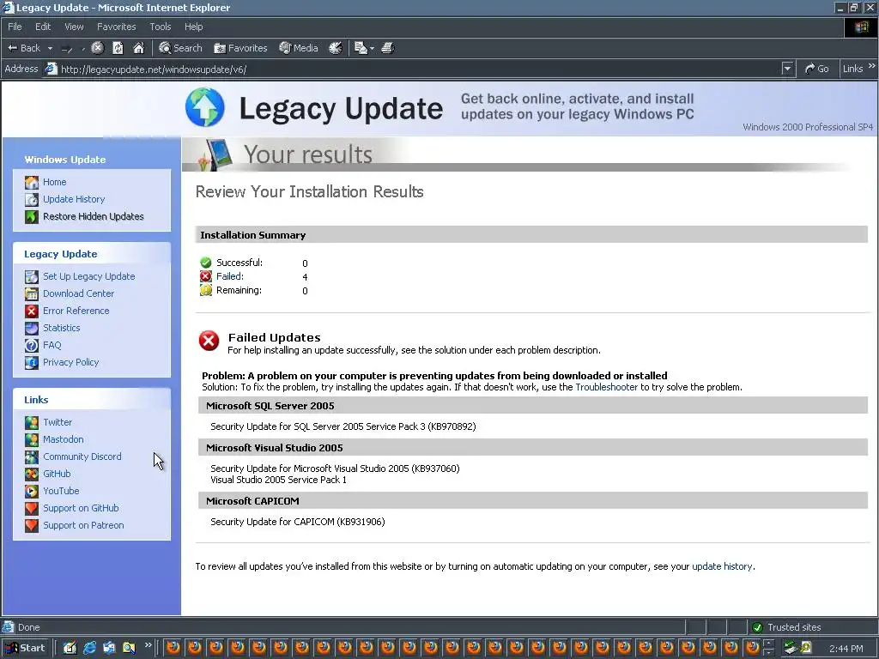Click the Microsoft SQL Server 2005 heading
Viewport: 879px width, 659px height.
coord(270,406)
